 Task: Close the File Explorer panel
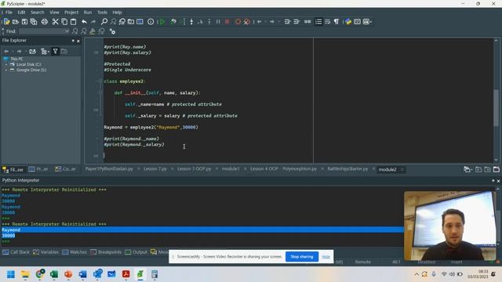pos(78,41)
